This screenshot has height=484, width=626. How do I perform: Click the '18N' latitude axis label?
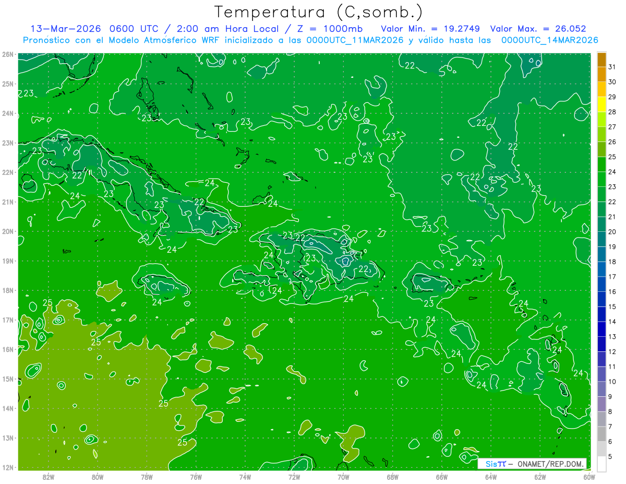[7, 290]
